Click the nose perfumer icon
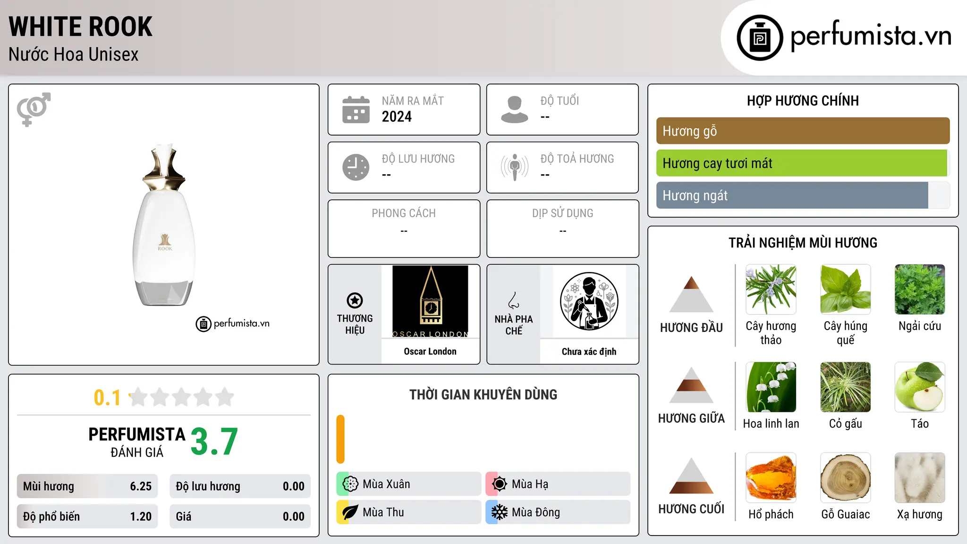Viewport: 967px width, 544px height. pyautogui.click(x=513, y=300)
